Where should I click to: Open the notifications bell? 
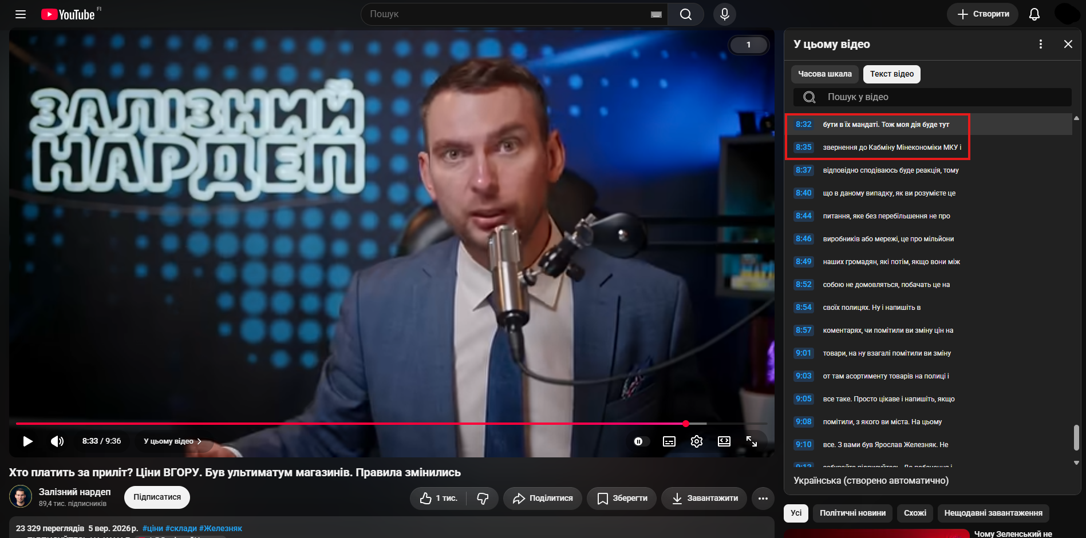click(x=1034, y=14)
